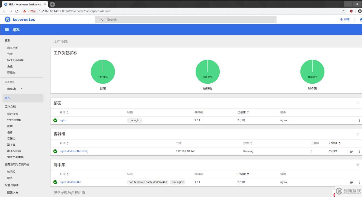
Task: Select 存储类 in the sidebar
Action: (x=11, y=73)
